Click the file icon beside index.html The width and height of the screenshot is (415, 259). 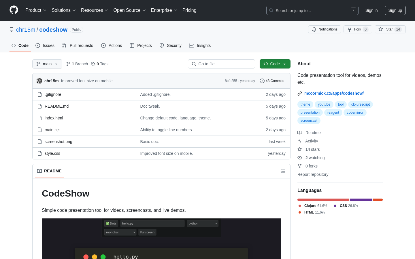pos(40,118)
